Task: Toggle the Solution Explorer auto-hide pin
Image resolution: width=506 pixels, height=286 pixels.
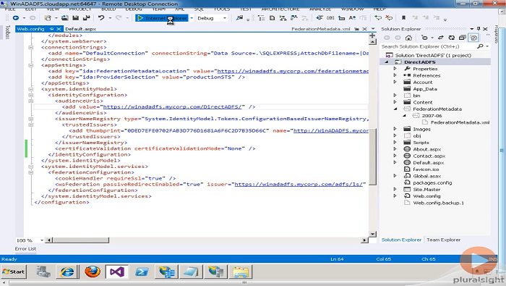Action: [479, 29]
